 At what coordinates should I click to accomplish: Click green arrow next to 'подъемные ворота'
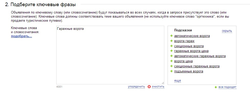click(171, 71)
